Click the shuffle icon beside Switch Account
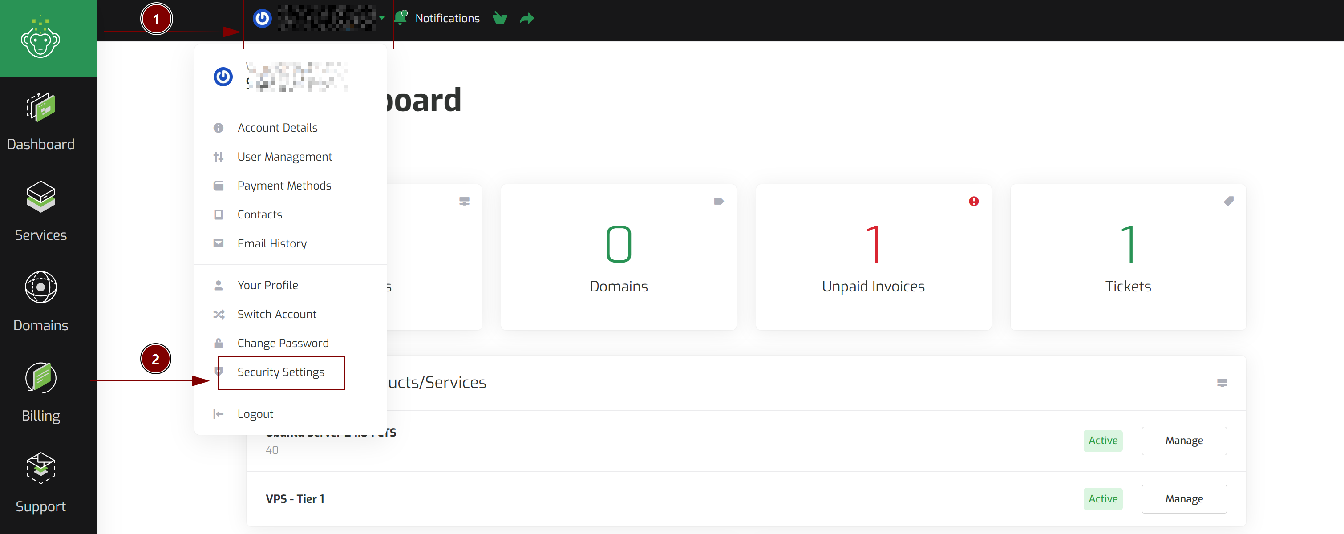 point(219,314)
